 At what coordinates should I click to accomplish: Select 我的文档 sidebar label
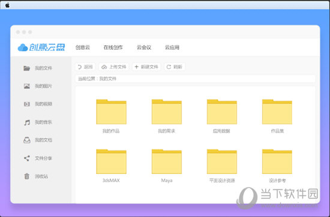[43, 140]
